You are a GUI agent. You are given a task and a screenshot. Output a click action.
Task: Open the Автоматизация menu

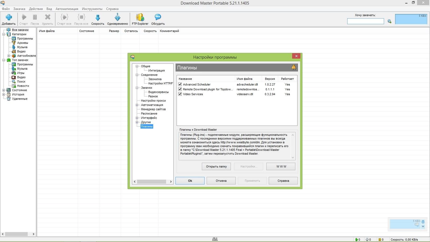pos(67,9)
